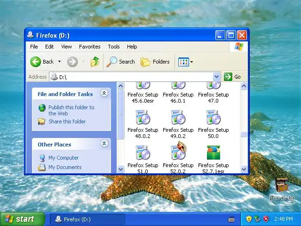301x226 pixels.
Task: Collapse the Other Places section
Action: click(x=104, y=143)
